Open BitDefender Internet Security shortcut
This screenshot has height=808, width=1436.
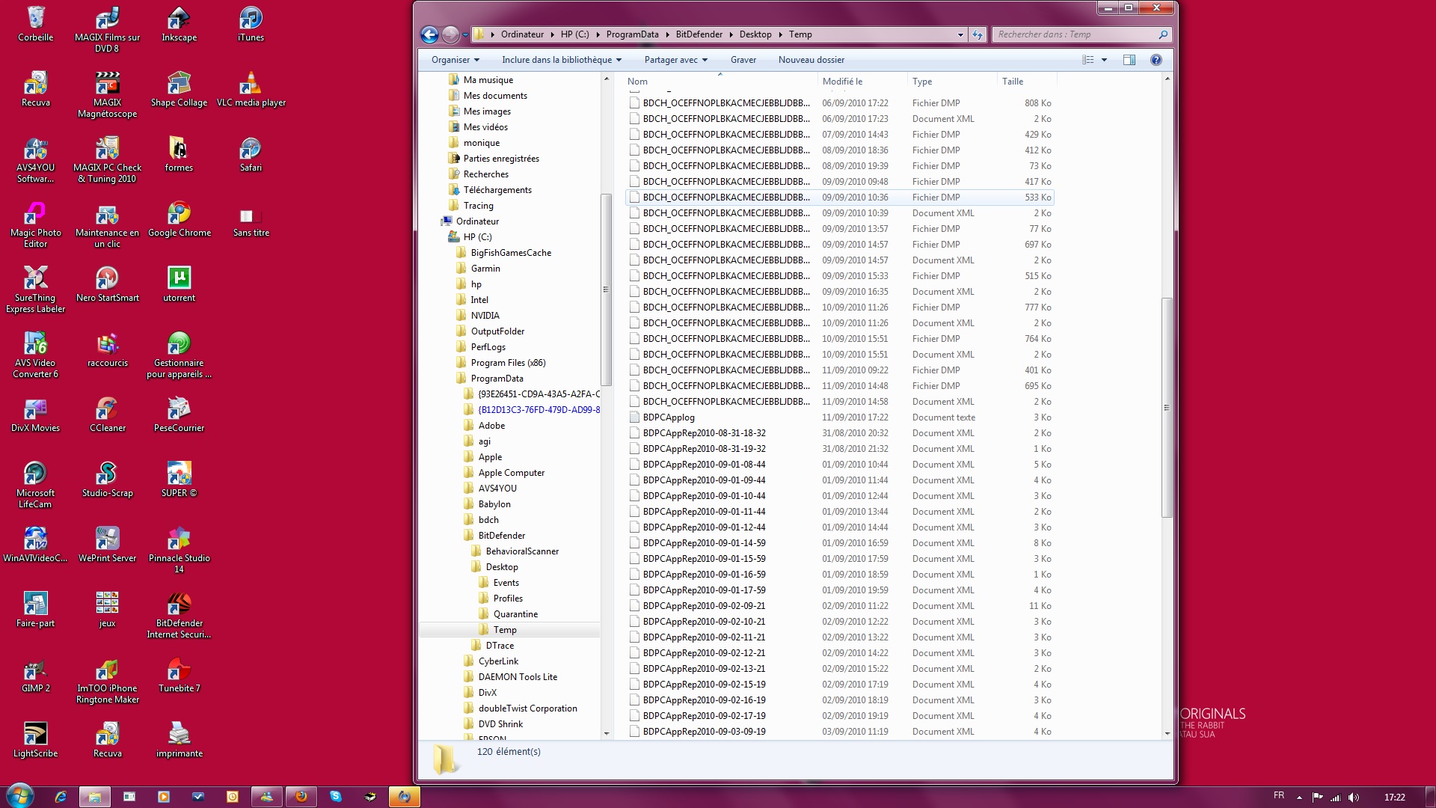pos(179,616)
